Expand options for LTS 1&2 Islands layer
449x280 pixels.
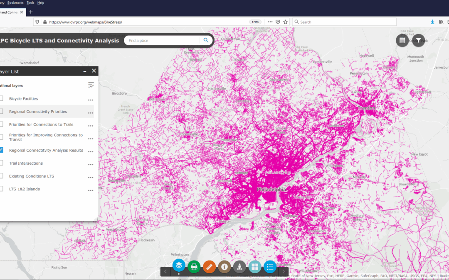pyautogui.click(x=90, y=190)
